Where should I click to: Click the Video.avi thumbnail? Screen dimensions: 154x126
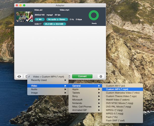tap(24, 17)
